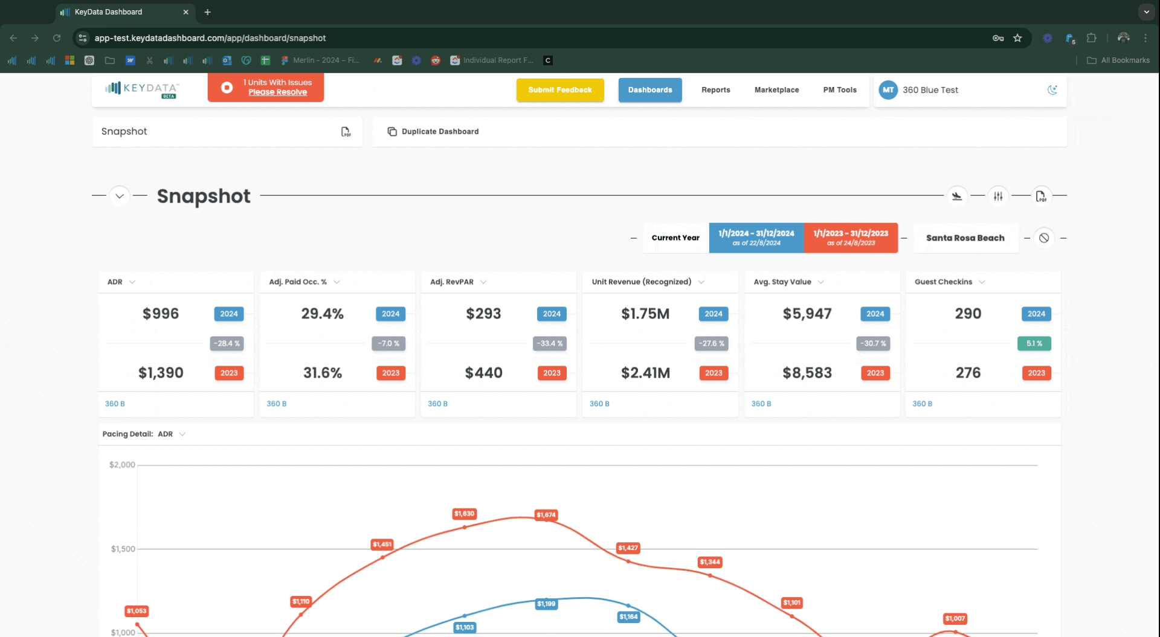1160x637 pixels.
Task: Click the Please Resolve link
Action: click(277, 92)
